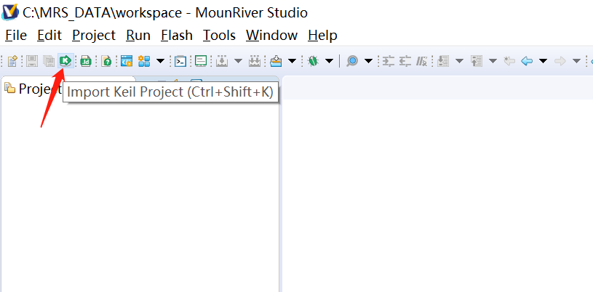This screenshot has width=593, height=292.
Task: Click the green monitor screen icon
Action: 201,61
